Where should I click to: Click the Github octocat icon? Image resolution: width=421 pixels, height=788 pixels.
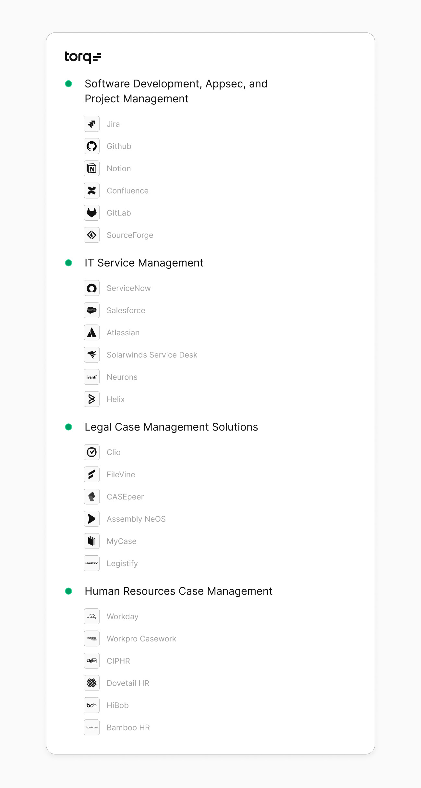coord(91,146)
